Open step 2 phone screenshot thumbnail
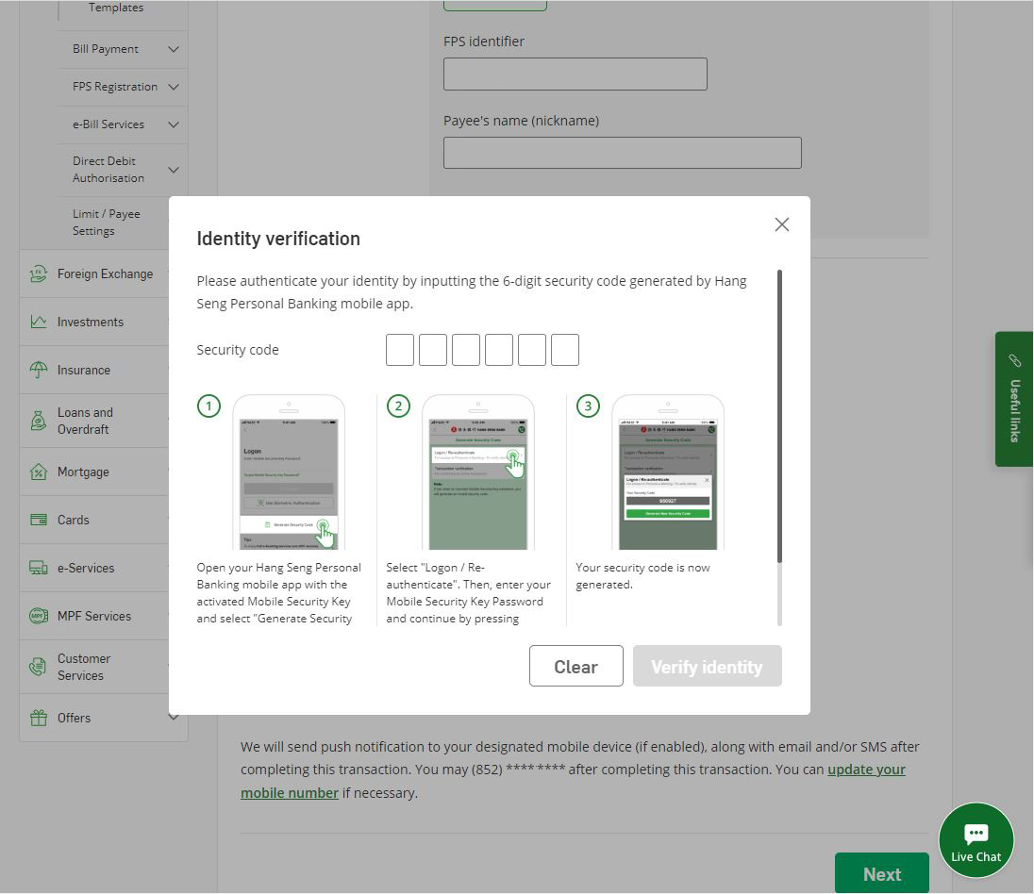Image resolution: width=1034 pixels, height=894 pixels. [x=478, y=472]
